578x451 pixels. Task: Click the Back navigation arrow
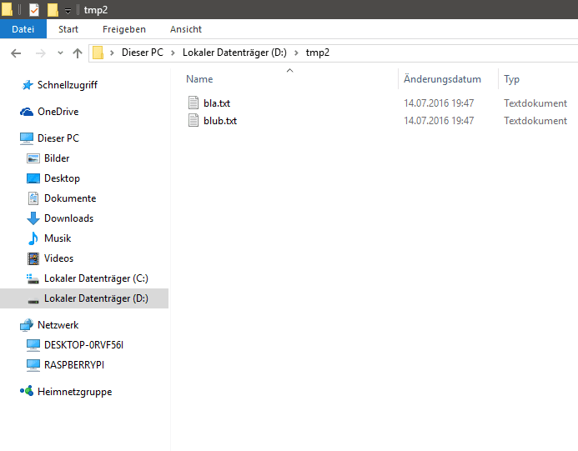[x=16, y=53]
